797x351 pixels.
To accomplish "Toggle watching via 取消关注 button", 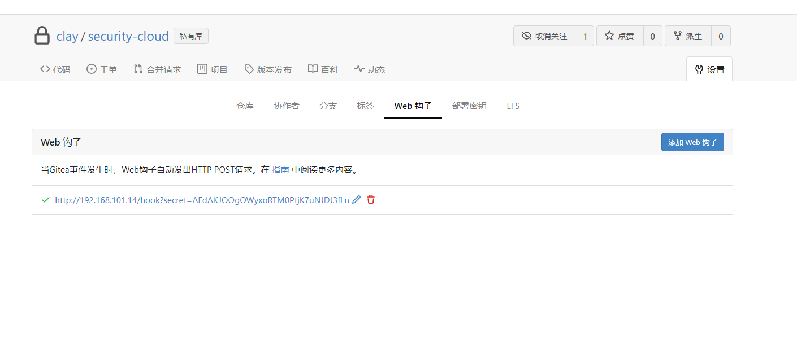I will point(544,36).
